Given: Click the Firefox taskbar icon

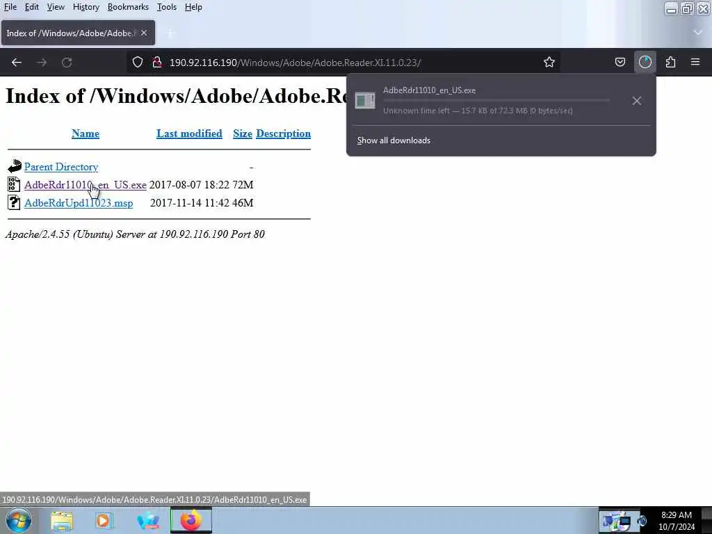Looking at the screenshot, I should 191,520.
